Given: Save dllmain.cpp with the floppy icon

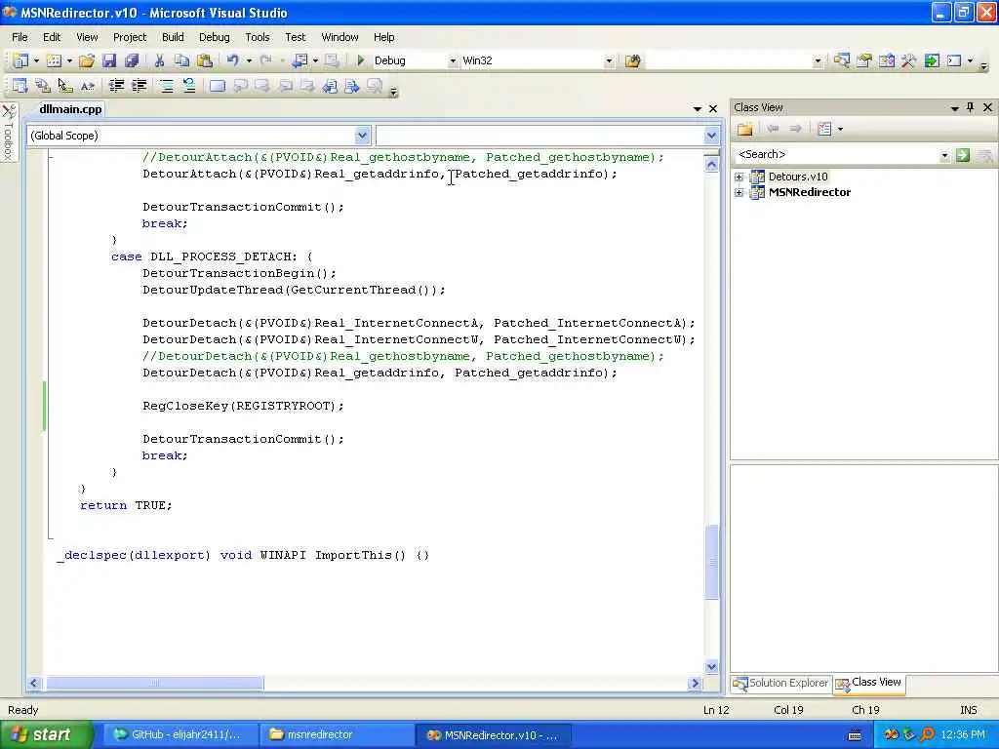Looking at the screenshot, I should (x=109, y=60).
